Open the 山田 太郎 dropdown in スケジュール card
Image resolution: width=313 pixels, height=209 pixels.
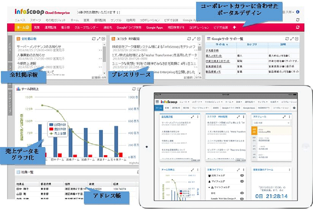click(x=271, y=123)
